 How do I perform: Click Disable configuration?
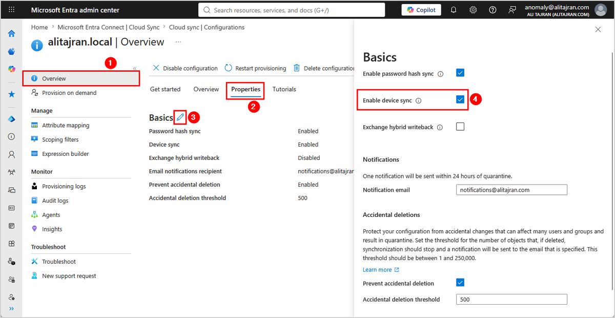(185, 68)
